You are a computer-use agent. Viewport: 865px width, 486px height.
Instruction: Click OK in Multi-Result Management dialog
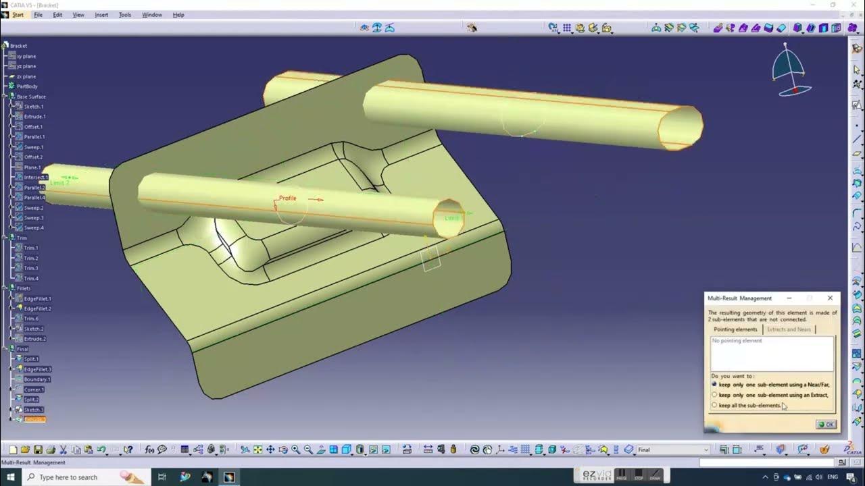tap(826, 425)
